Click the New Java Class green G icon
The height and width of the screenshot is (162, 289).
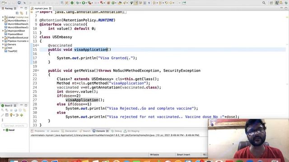(x=113, y=3)
